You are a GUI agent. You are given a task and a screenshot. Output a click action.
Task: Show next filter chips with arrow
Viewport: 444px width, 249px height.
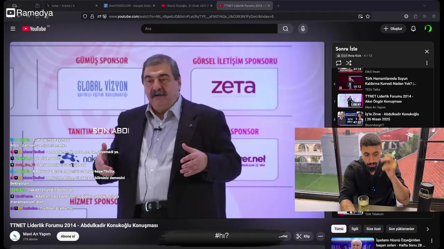(x=427, y=229)
